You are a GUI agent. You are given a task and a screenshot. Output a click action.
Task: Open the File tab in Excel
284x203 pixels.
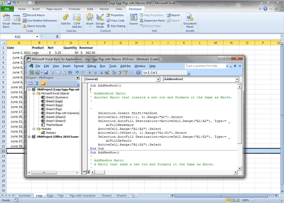click(7, 9)
